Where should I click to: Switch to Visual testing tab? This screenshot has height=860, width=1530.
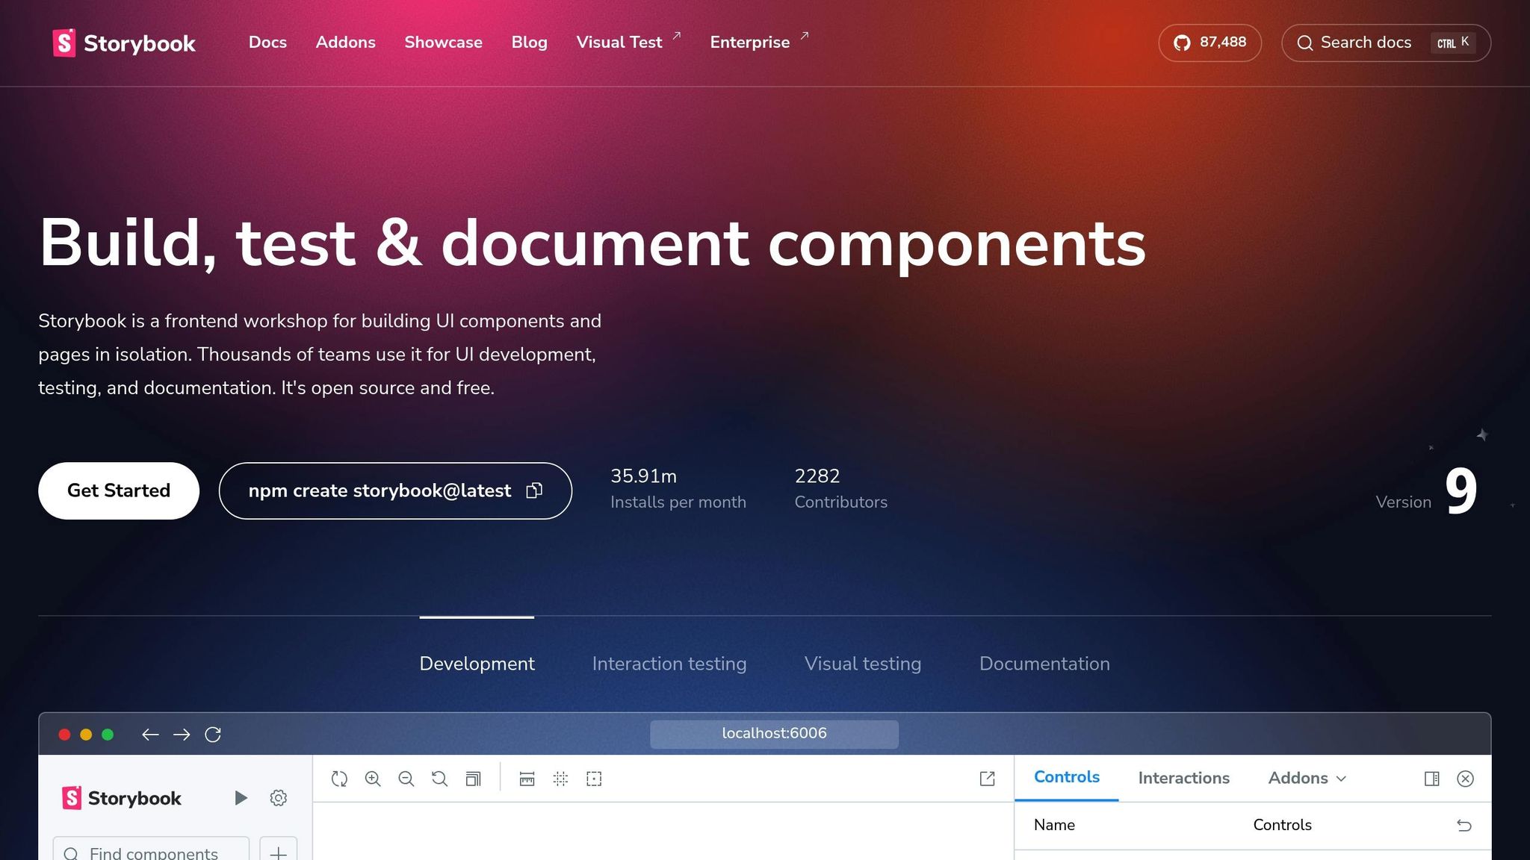tap(863, 664)
